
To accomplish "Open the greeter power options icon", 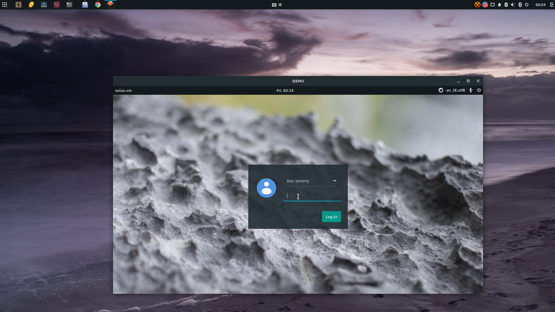I will pyautogui.click(x=479, y=90).
